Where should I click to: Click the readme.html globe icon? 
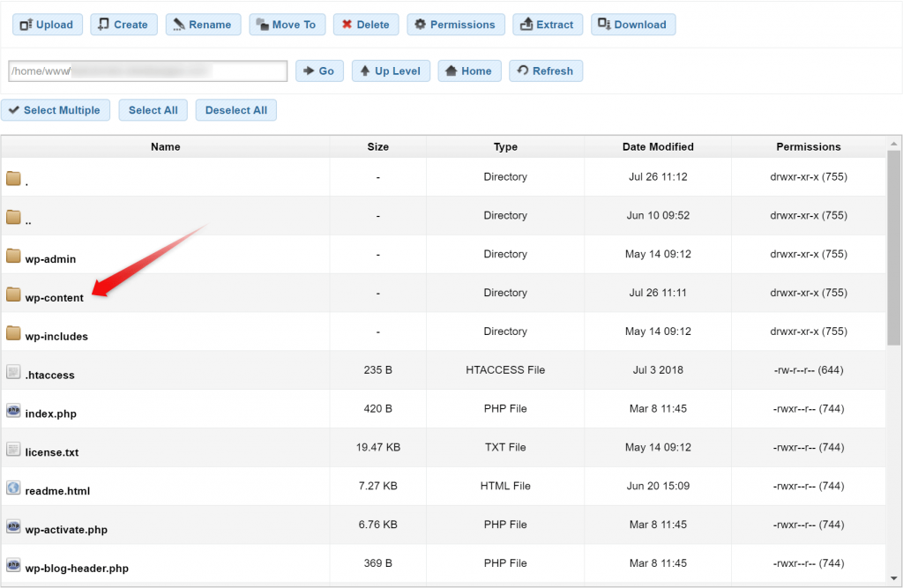(x=13, y=488)
